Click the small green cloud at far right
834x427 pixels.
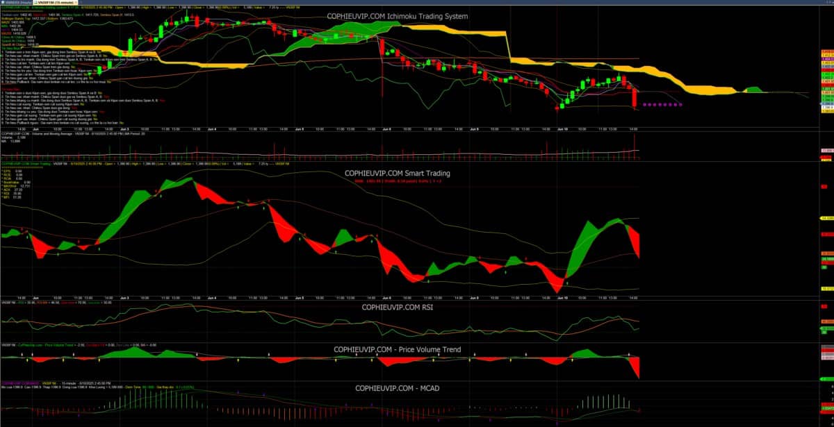click(753, 90)
